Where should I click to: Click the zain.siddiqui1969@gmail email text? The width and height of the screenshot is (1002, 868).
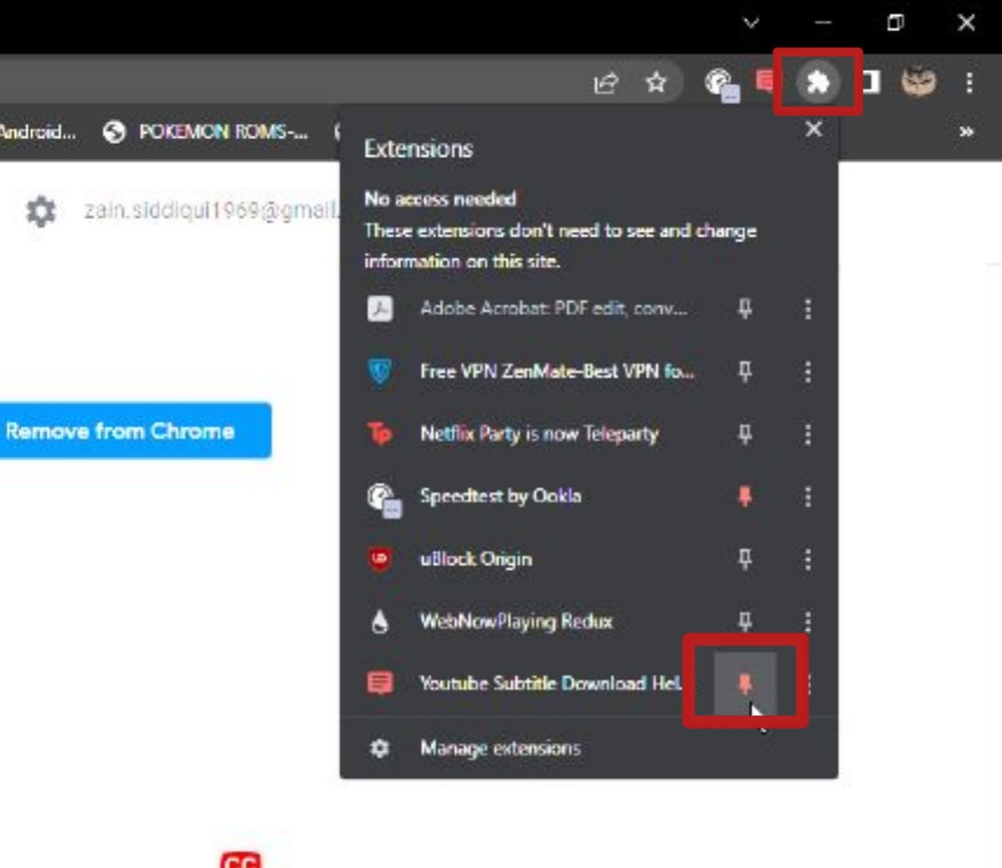point(211,211)
